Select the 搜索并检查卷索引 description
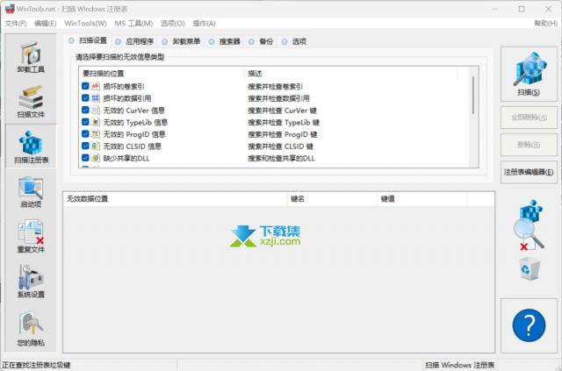This screenshot has width=562, height=371. coord(275,87)
